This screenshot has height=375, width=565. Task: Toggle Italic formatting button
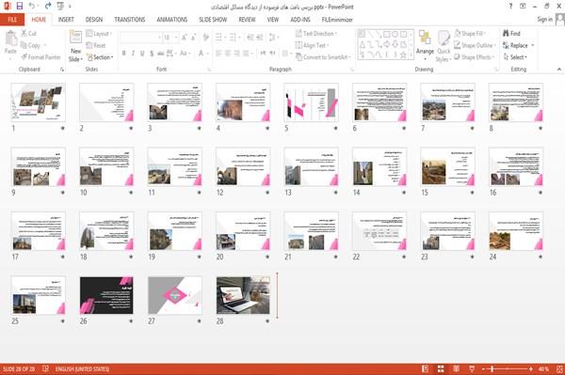click(133, 54)
